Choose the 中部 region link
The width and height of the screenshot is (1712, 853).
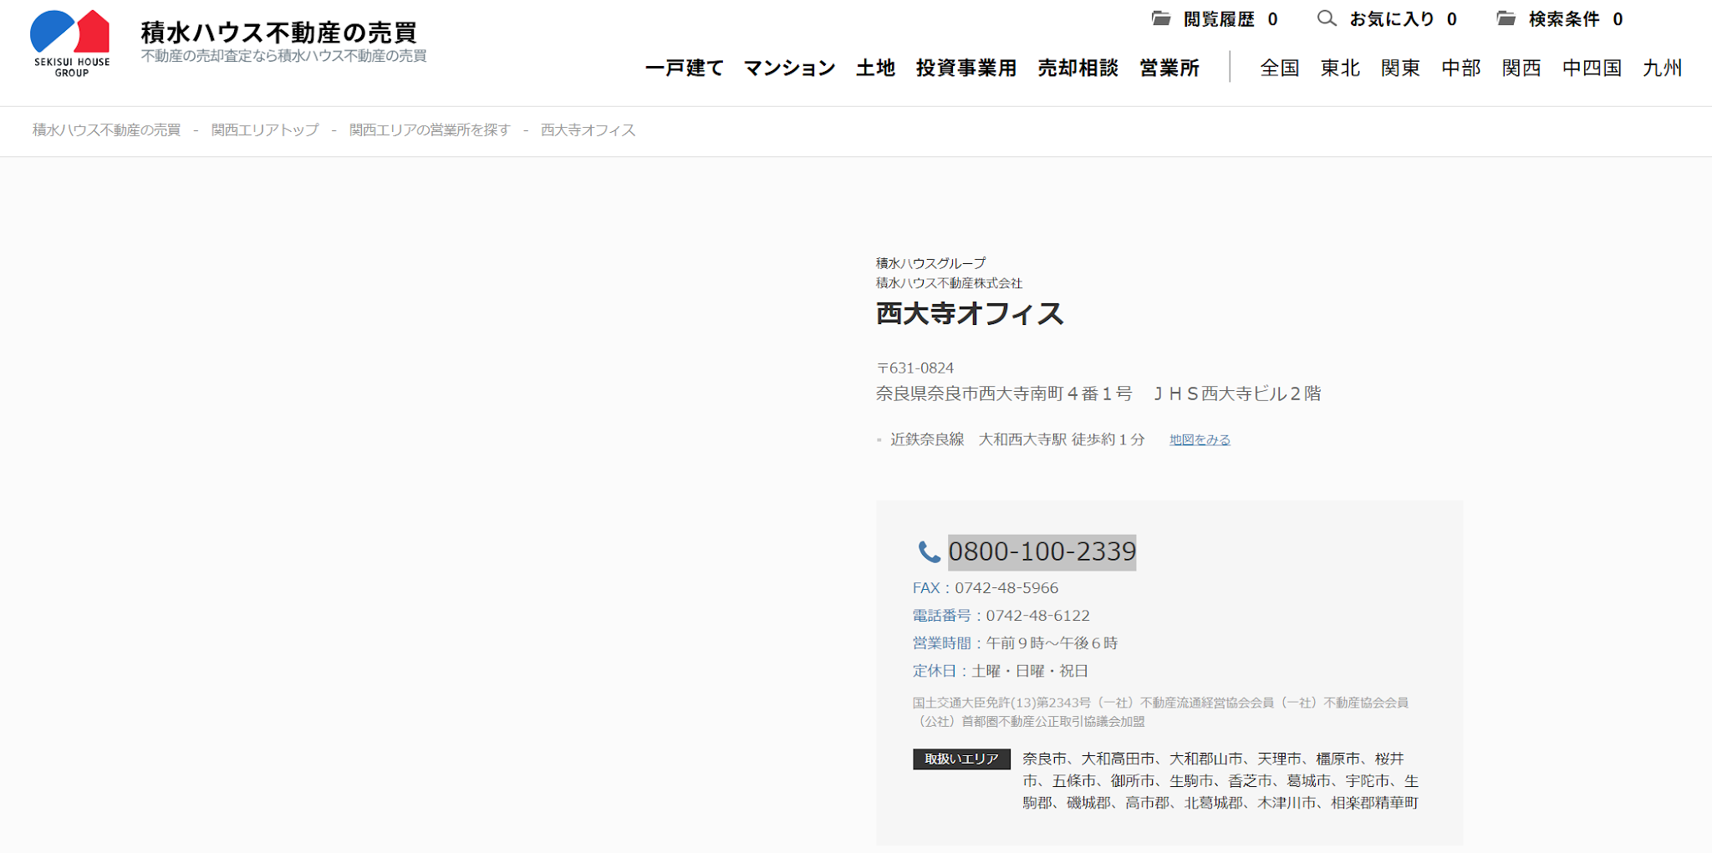tap(1461, 68)
